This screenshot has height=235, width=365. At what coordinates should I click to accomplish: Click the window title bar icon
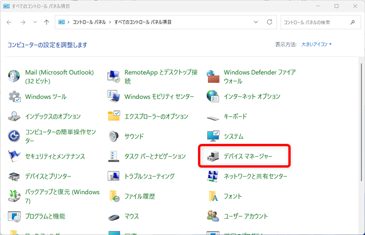click(x=6, y=6)
